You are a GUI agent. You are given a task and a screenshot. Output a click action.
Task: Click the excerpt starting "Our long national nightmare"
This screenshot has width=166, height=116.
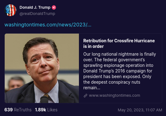coord(120,71)
